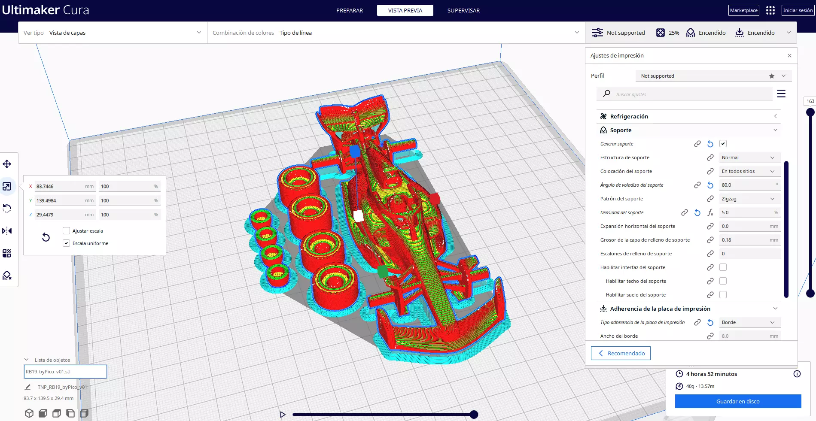Open the Combinación de colores dropdown

[396, 33]
